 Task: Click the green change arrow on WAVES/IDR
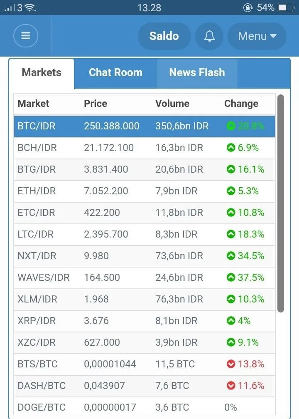point(231,278)
